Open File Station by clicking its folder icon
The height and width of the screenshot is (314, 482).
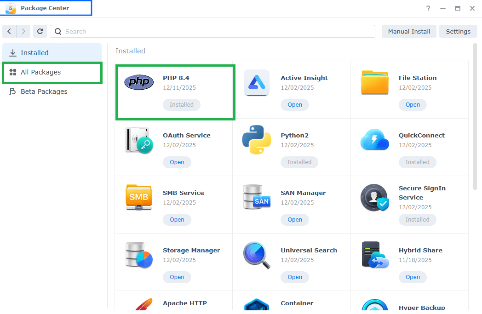click(374, 82)
